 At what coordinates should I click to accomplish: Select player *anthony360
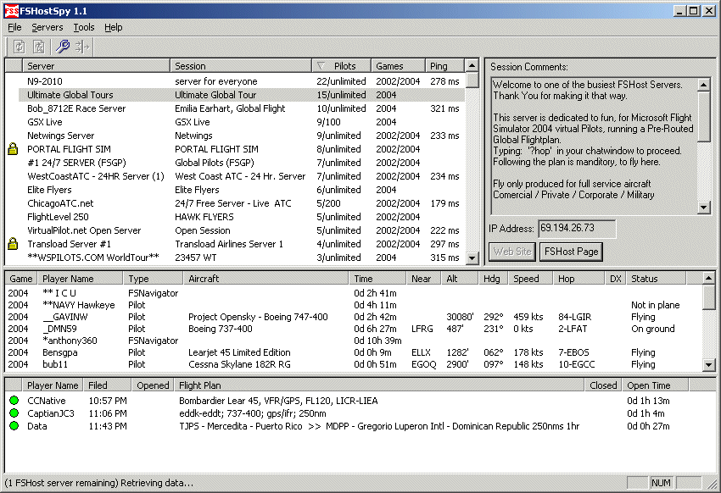[x=354, y=341]
